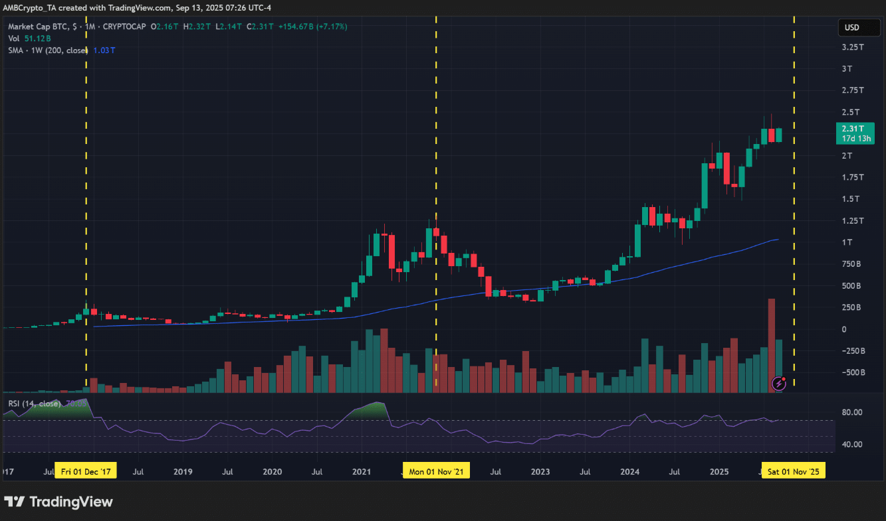Click the purple lightning event icon

point(779,383)
